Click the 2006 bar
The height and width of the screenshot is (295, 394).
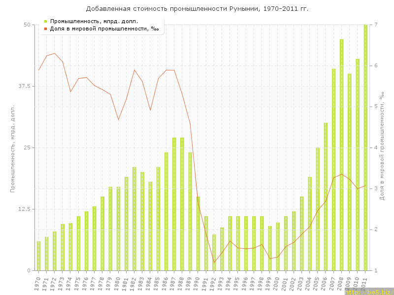point(326,197)
